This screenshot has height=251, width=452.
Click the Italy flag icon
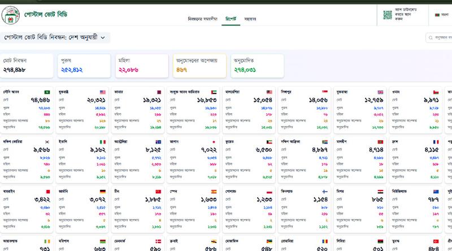(103, 142)
